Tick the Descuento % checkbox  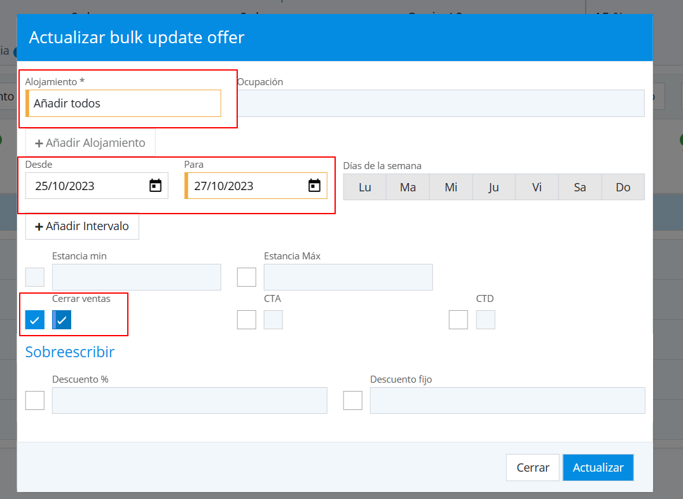pyautogui.click(x=35, y=400)
